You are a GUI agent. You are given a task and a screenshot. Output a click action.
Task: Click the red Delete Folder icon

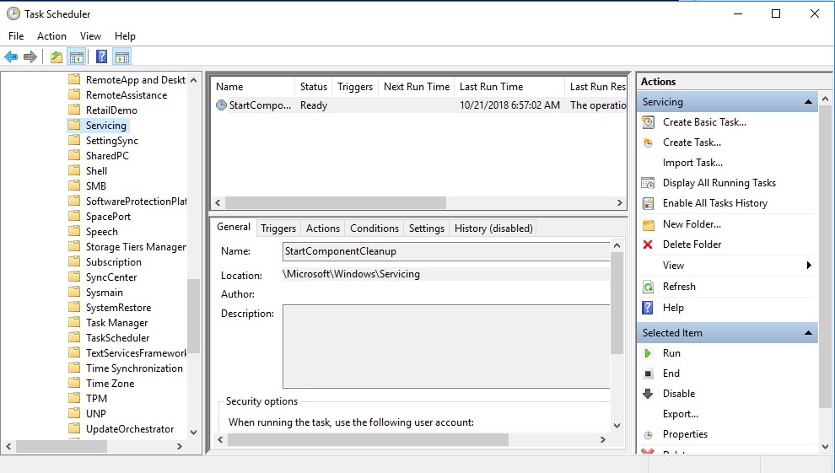(648, 245)
